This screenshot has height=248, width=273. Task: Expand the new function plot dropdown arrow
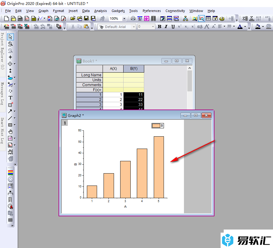(44, 18)
